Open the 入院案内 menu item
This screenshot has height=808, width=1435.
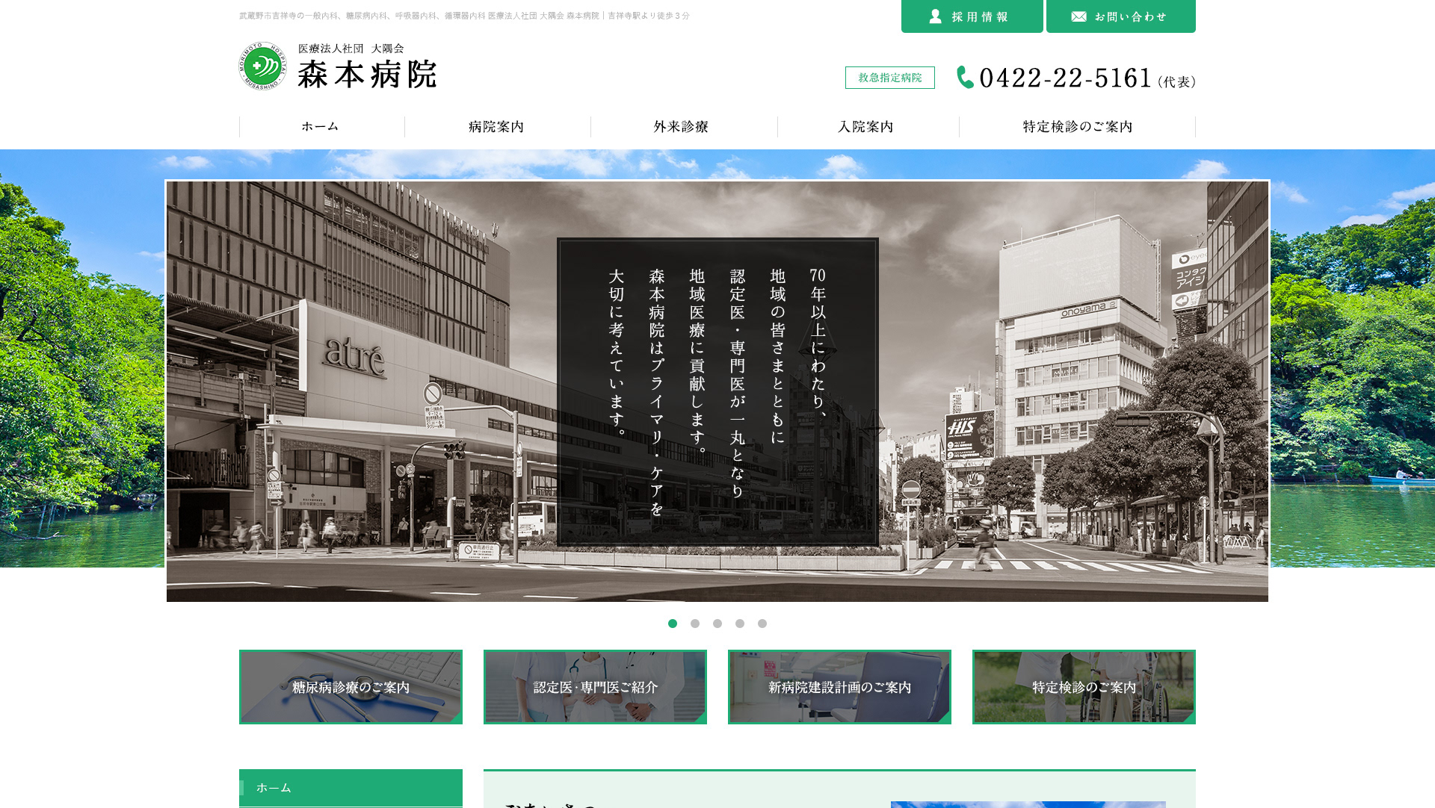pos(866,127)
